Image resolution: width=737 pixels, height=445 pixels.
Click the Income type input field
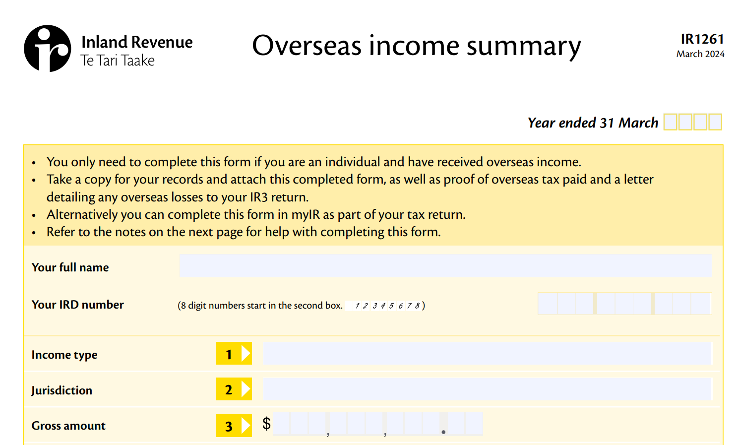click(x=487, y=354)
